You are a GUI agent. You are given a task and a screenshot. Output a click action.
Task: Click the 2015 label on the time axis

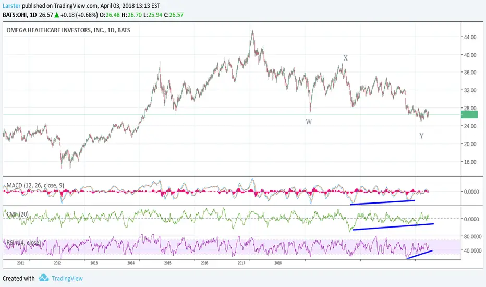point(168,263)
